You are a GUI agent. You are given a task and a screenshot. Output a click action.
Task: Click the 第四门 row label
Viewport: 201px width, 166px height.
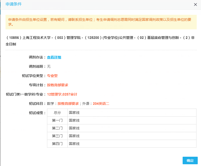(x=57, y=144)
